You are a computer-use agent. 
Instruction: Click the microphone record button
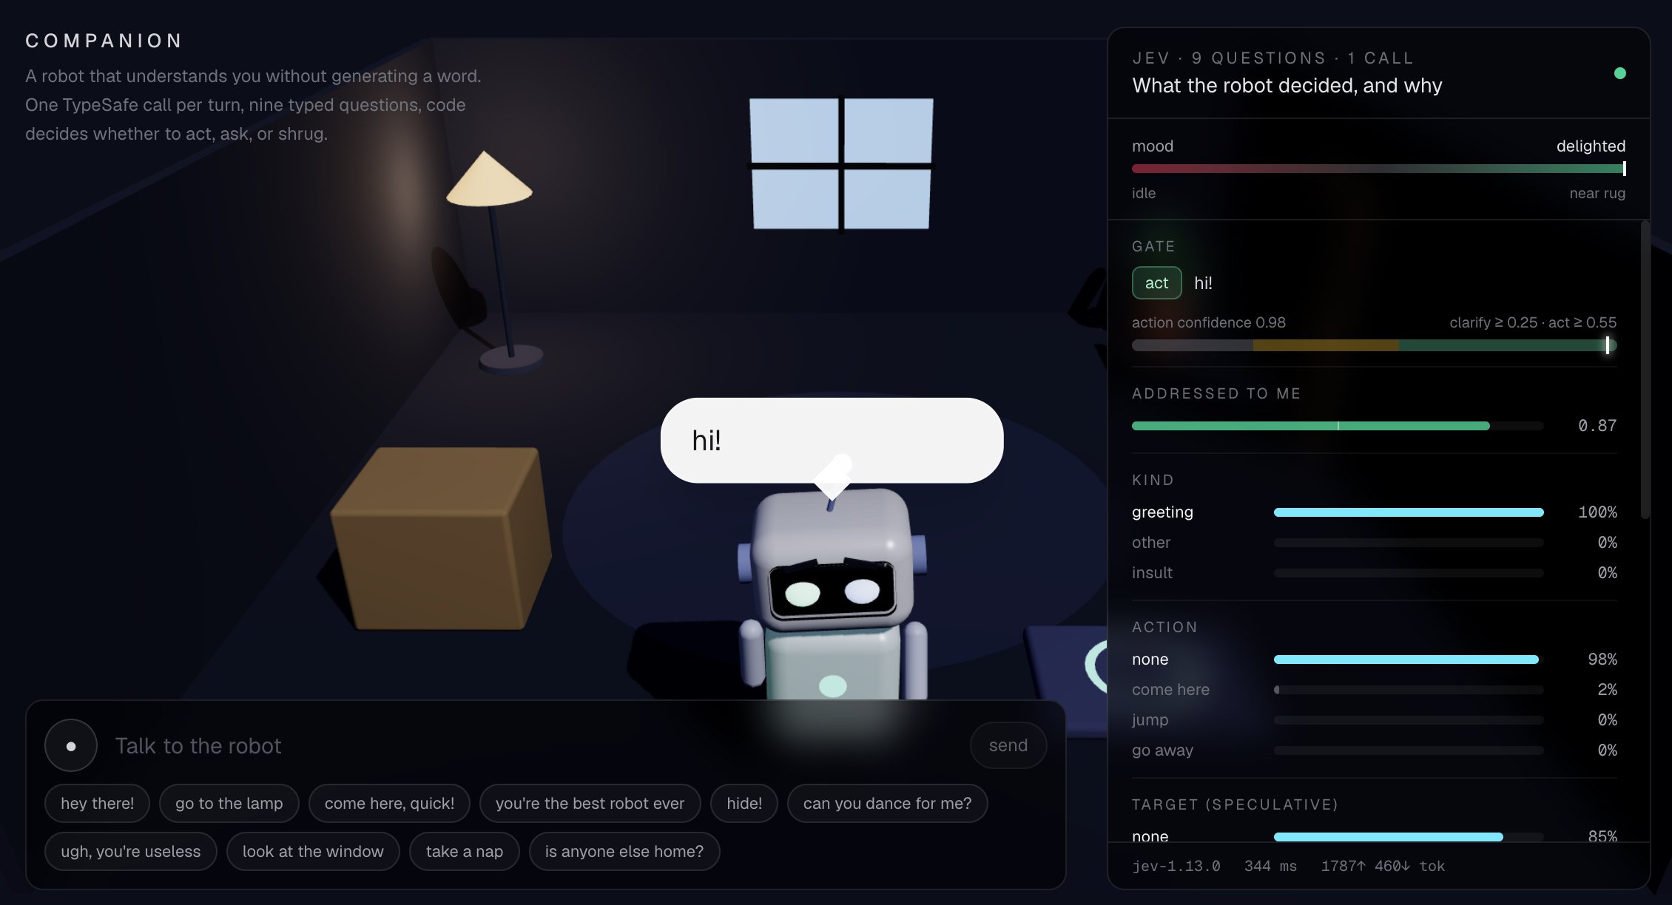pos(71,745)
